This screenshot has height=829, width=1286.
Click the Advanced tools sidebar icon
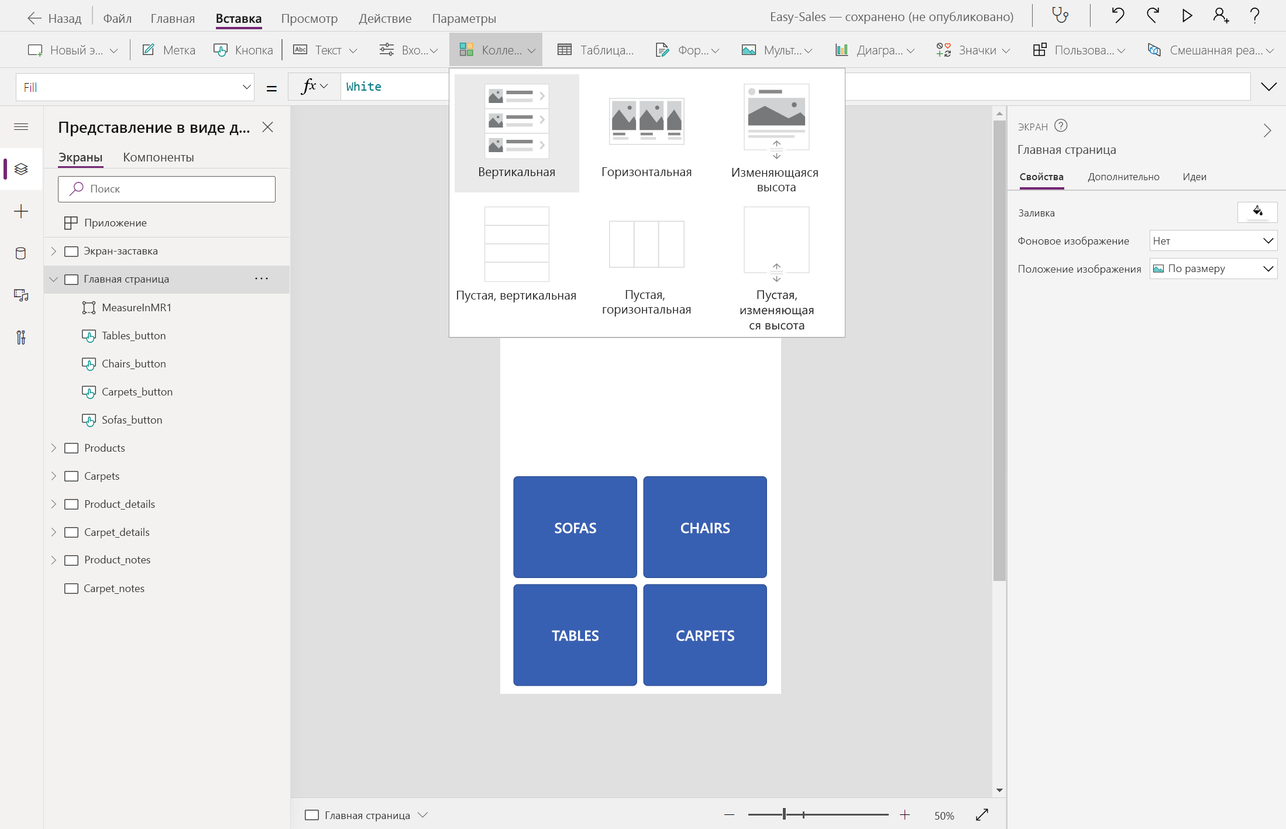point(21,338)
